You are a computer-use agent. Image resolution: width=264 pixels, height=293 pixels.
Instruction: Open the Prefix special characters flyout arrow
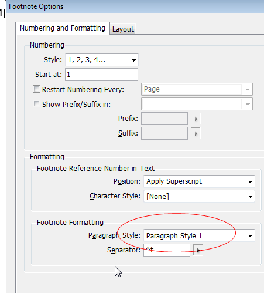tap(196, 119)
